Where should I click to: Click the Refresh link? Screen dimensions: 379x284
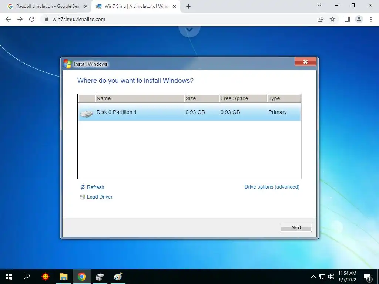tap(95, 187)
